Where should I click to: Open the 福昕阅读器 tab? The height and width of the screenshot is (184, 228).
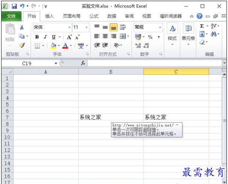[x=171, y=16]
